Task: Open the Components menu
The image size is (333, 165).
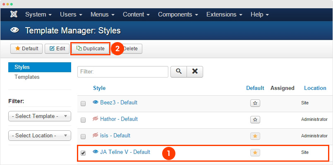Action: pyautogui.click(x=178, y=14)
